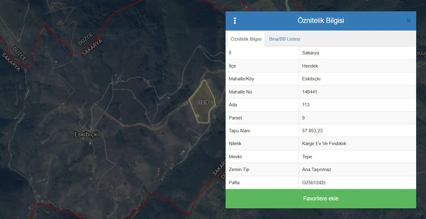Open the three-dot options menu
Viewport: 426px width, 219px height.
235,21
